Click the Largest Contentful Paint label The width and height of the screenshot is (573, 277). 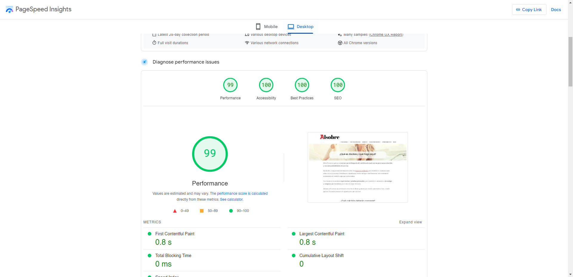point(322,234)
